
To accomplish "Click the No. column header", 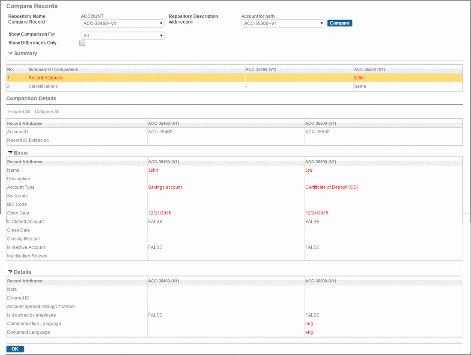I will [11, 70].
